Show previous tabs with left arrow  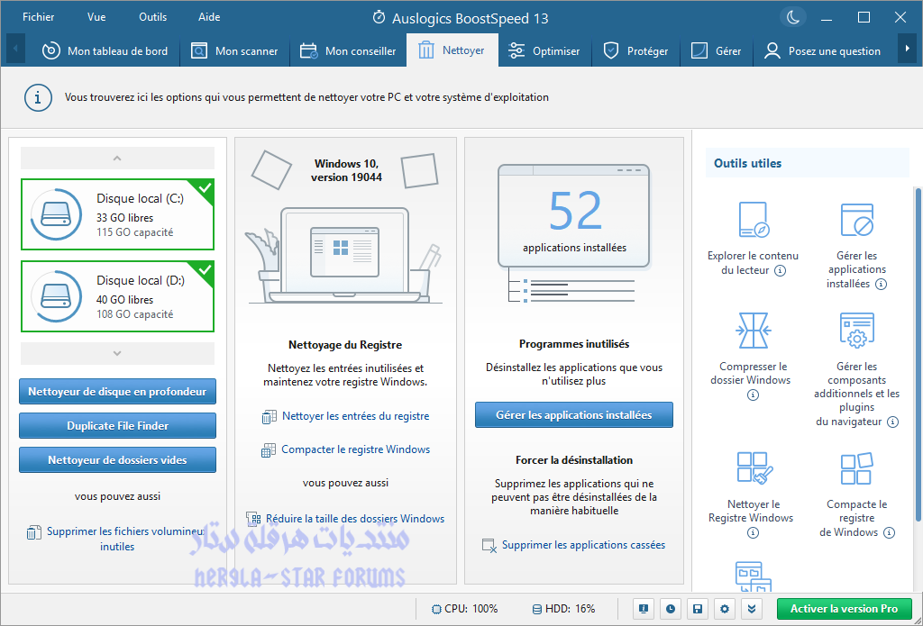coord(15,49)
